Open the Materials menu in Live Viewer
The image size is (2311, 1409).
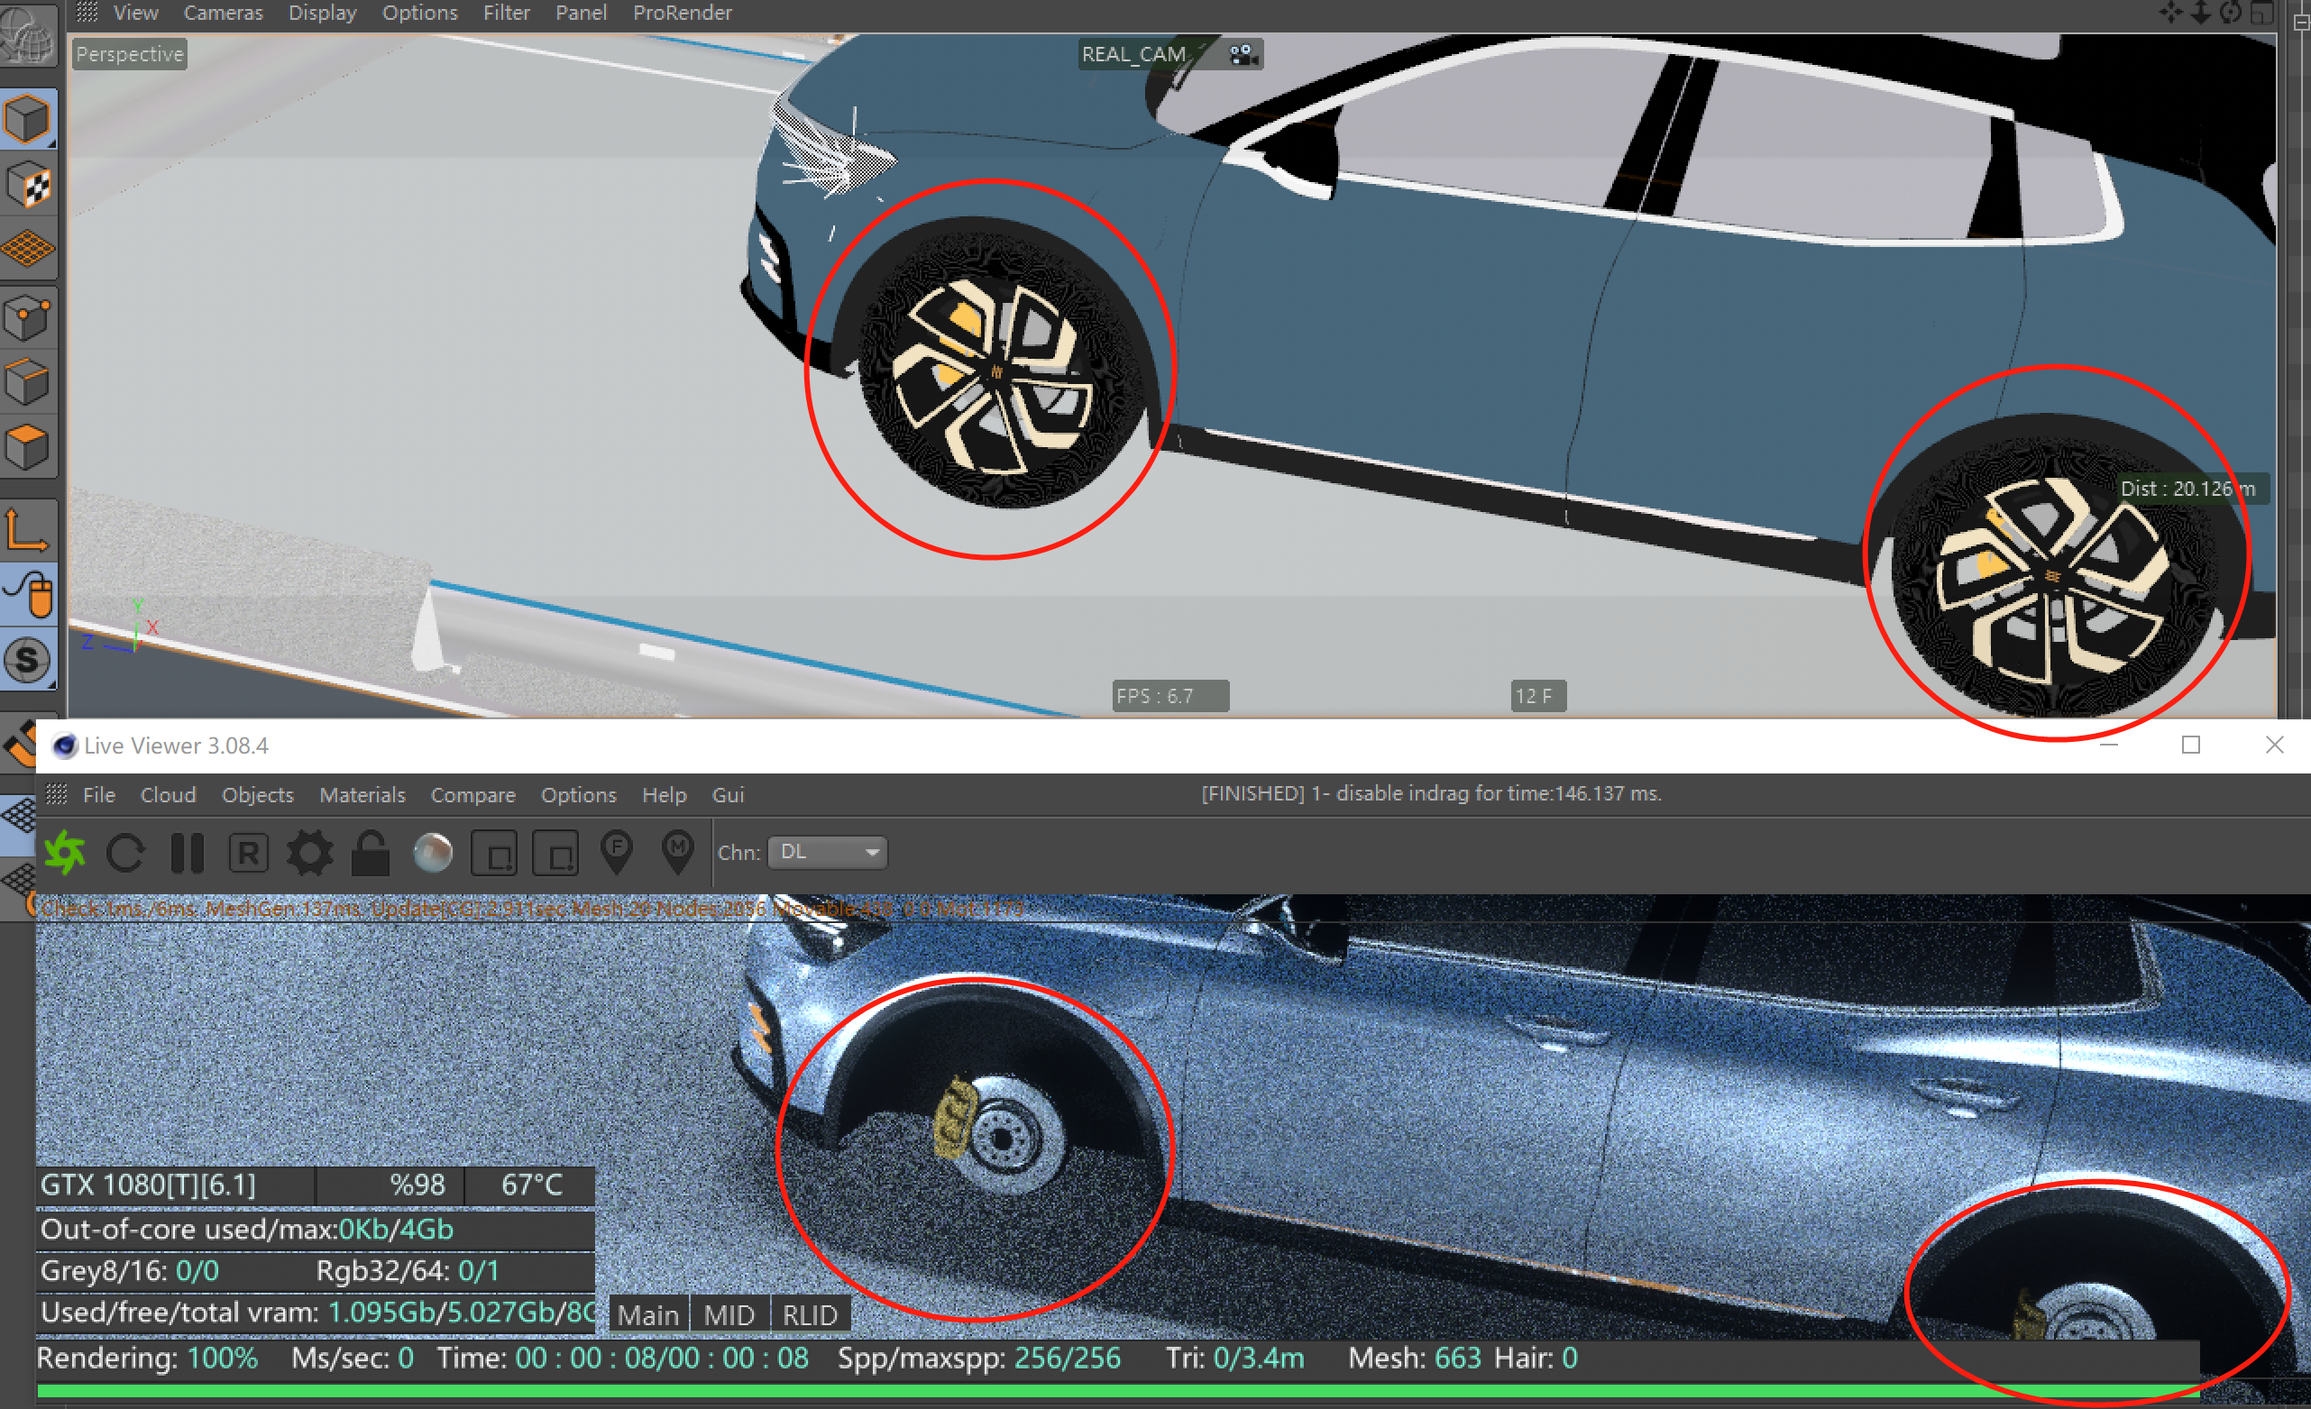coord(362,795)
